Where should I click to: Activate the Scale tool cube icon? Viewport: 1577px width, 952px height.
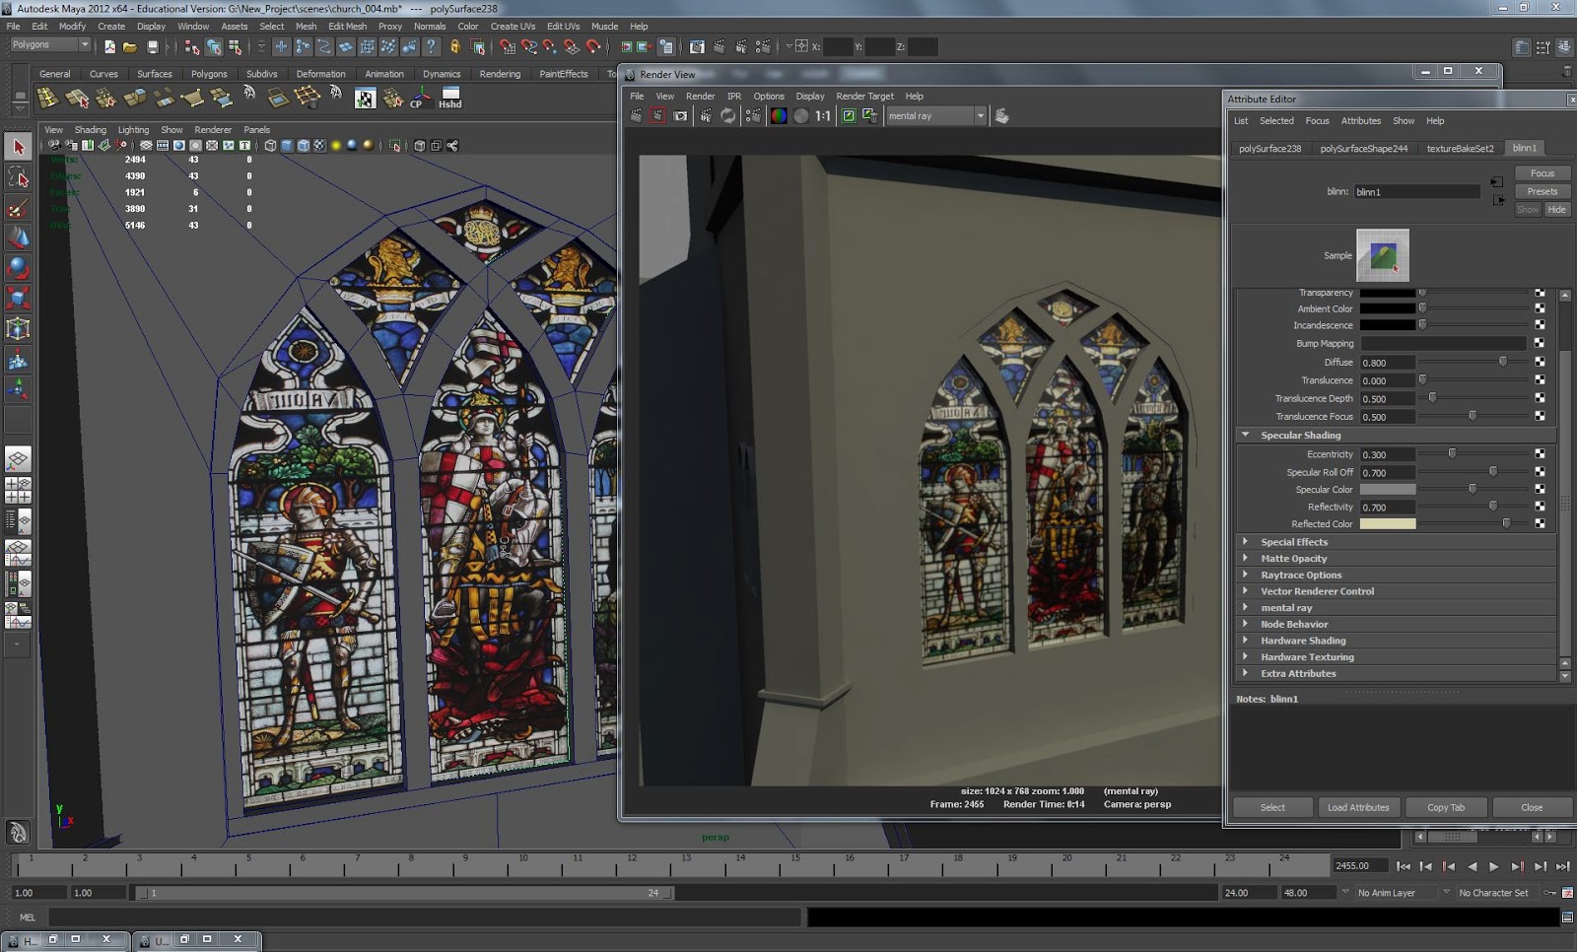[18, 298]
